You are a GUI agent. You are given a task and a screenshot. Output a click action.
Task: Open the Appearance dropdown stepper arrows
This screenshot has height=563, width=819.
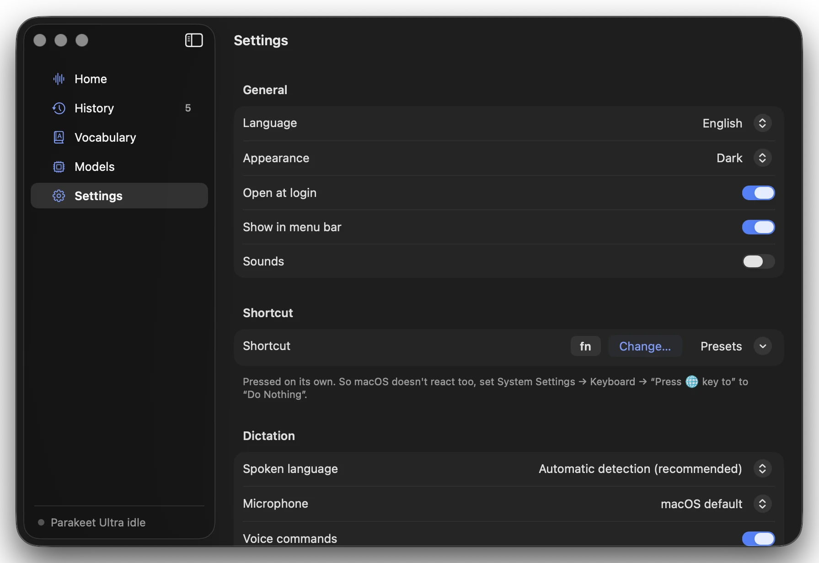pos(762,158)
